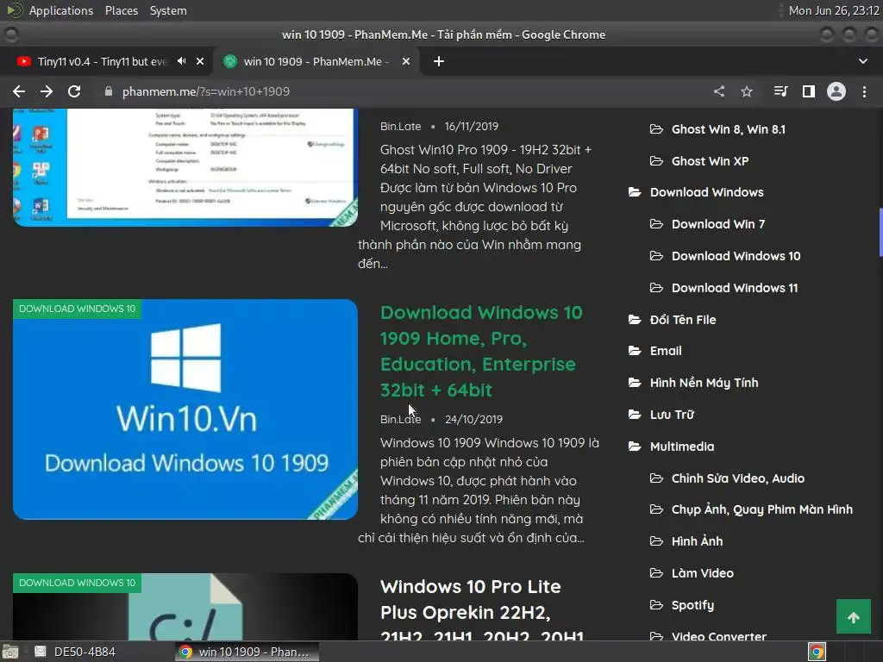Viewport: 883px width, 662px height.
Task: Click the padlock site info icon
Action: 109,91
